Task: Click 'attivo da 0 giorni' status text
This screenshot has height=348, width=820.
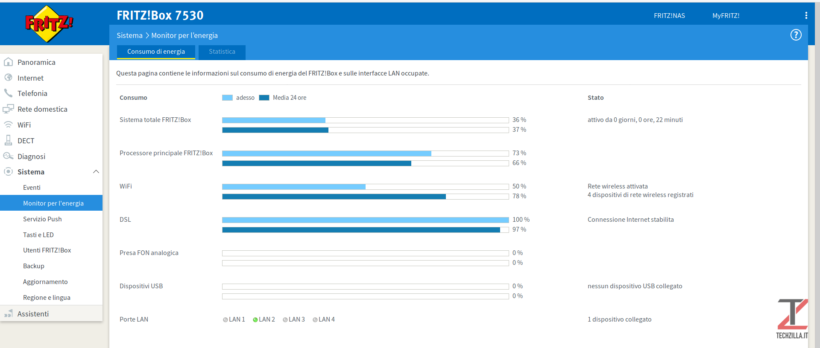Action: click(x=635, y=120)
